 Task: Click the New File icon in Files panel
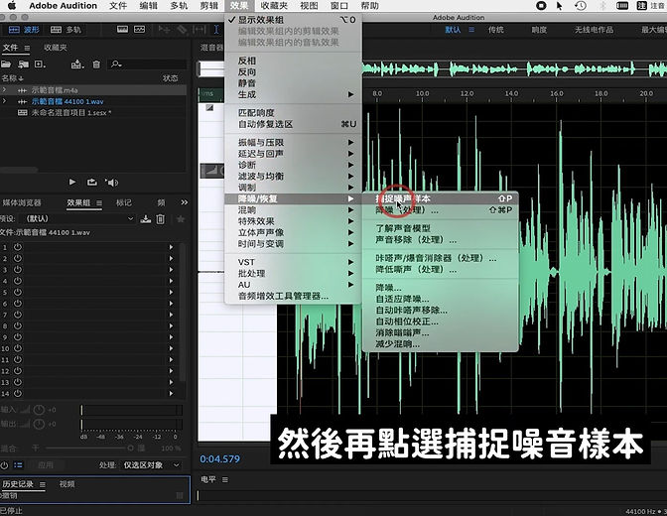click(40, 64)
